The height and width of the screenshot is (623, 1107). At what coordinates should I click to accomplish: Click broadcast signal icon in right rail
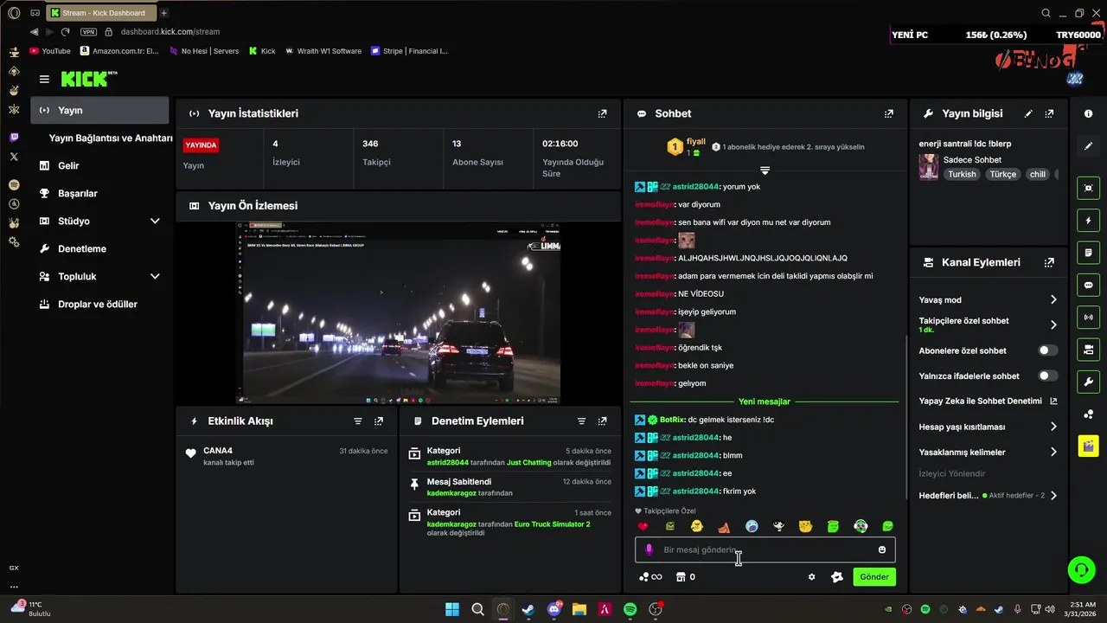(x=1088, y=318)
